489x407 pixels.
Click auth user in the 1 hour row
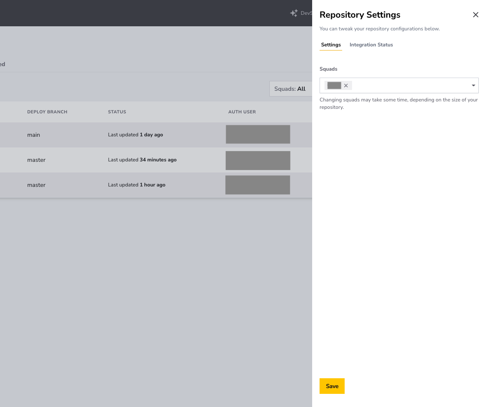point(257,185)
